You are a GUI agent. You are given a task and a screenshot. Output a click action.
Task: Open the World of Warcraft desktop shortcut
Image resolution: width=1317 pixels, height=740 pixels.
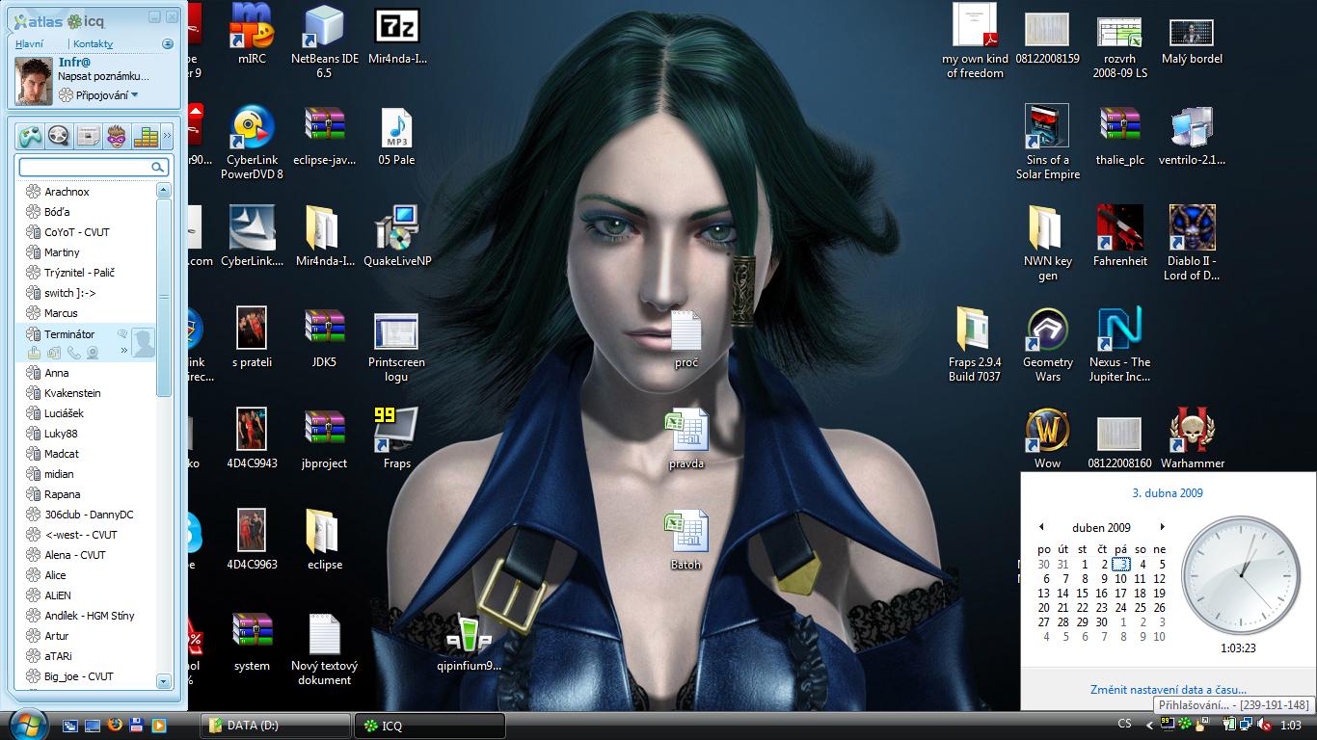[1047, 436]
